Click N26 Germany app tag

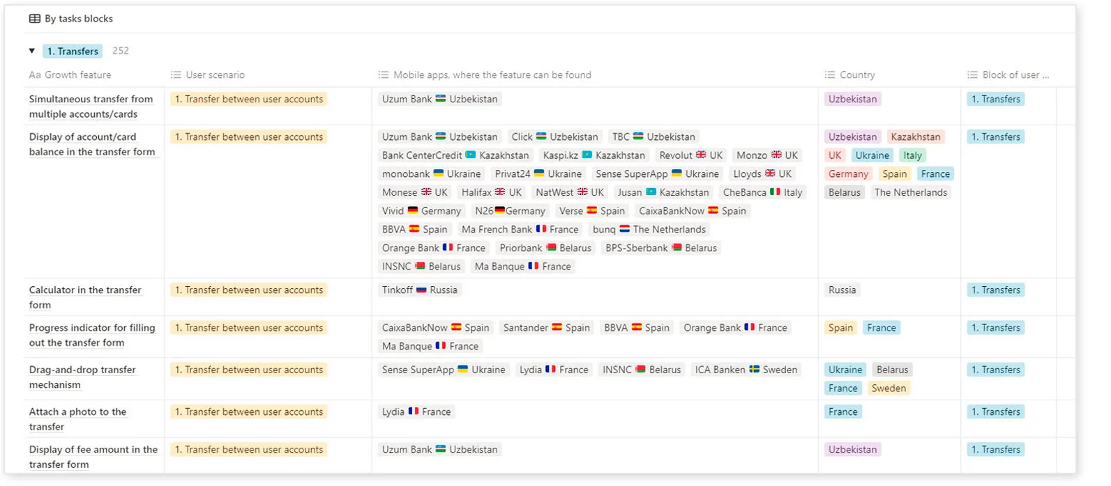pos(510,211)
